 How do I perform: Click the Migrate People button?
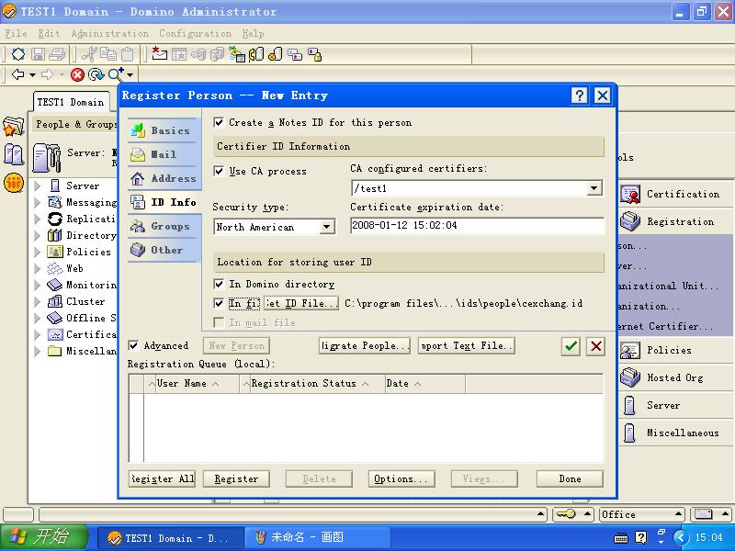click(x=364, y=346)
